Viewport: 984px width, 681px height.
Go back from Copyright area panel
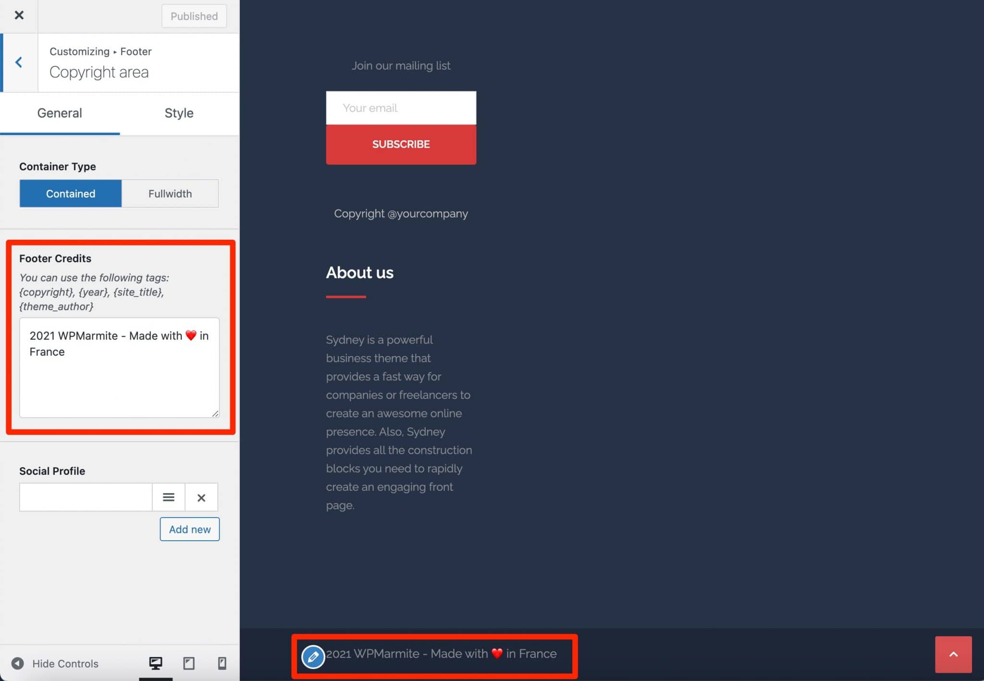(19, 62)
